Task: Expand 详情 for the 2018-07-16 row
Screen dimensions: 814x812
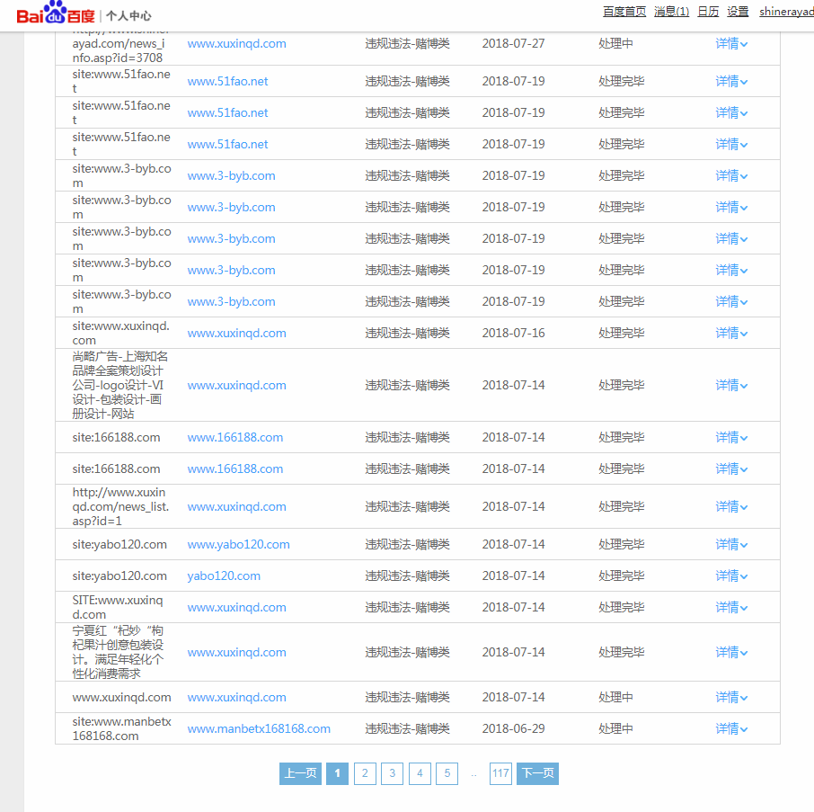Action: click(731, 334)
